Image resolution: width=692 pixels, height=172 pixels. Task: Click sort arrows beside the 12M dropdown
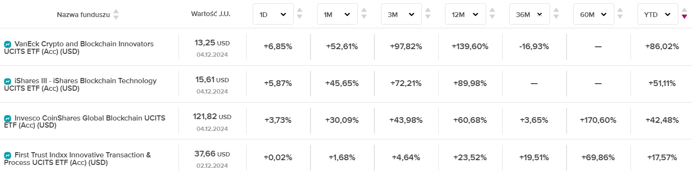(491, 14)
